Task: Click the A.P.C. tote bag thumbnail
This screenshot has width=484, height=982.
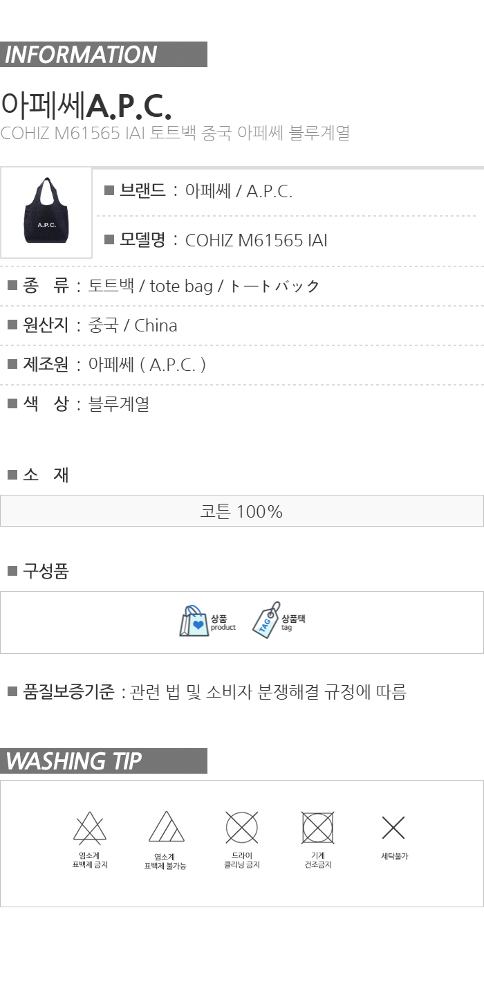Action: coord(46,212)
